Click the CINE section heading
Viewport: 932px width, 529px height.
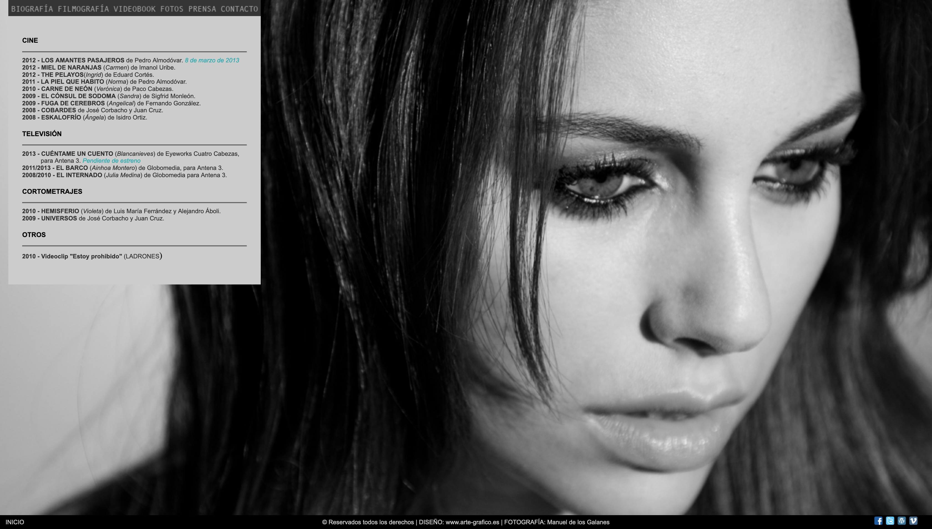tap(30, 40)
